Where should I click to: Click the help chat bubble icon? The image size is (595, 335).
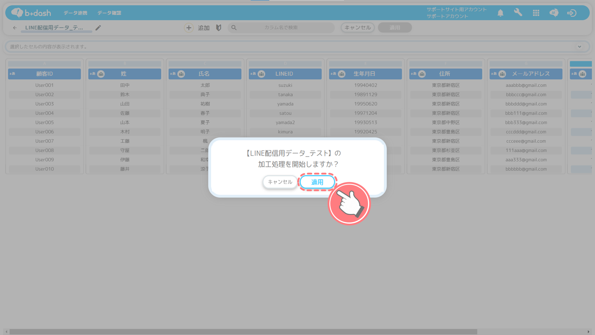tap(554, 13)
